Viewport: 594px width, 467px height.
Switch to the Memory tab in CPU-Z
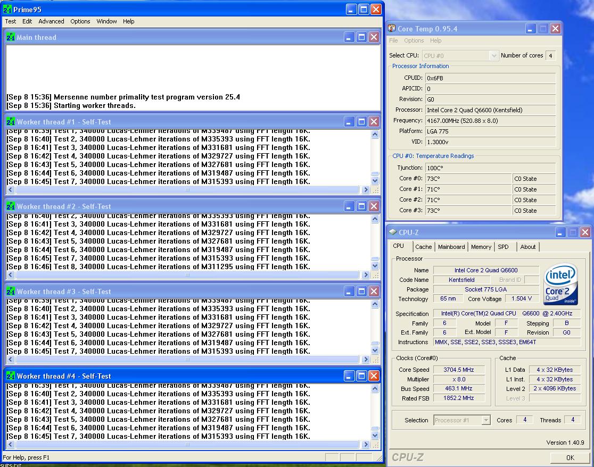click(x=481, y=247)
